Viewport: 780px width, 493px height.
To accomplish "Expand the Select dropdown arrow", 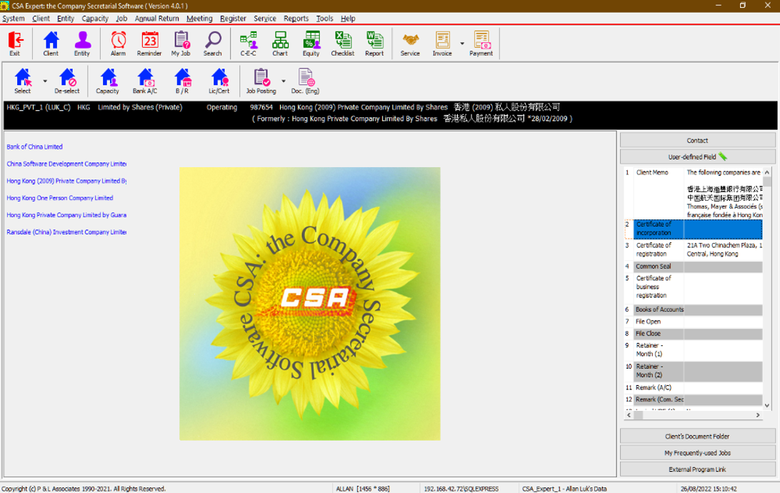I will click(45, 81).
